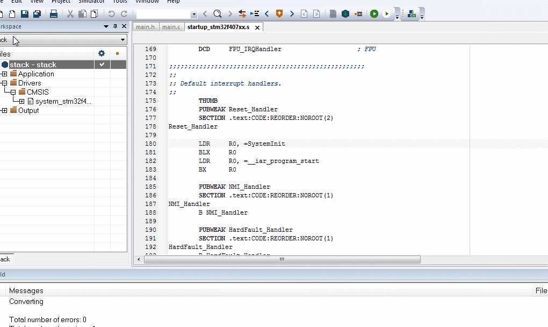Click the Compile file icon
Screen dimensions: 548x327
click(x=333, y=14)
